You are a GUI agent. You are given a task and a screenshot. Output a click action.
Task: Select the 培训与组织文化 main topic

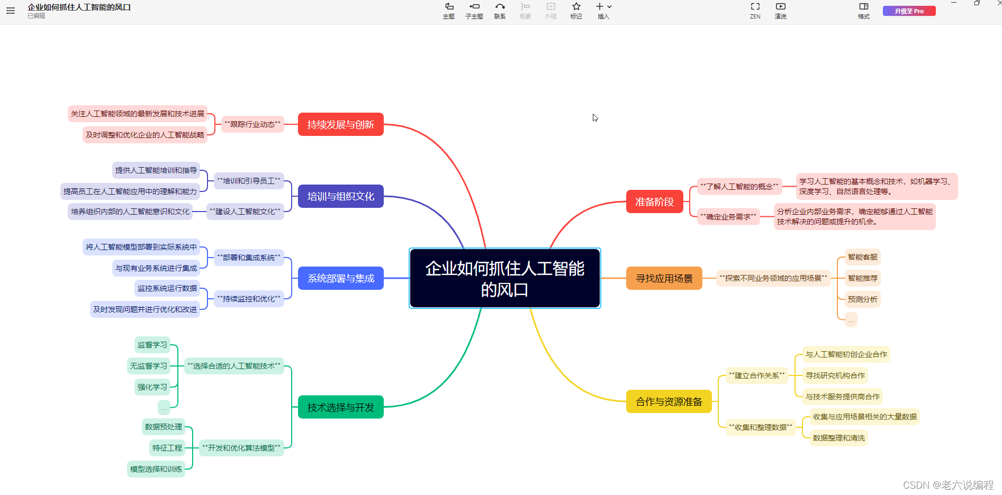click(340, 196)
